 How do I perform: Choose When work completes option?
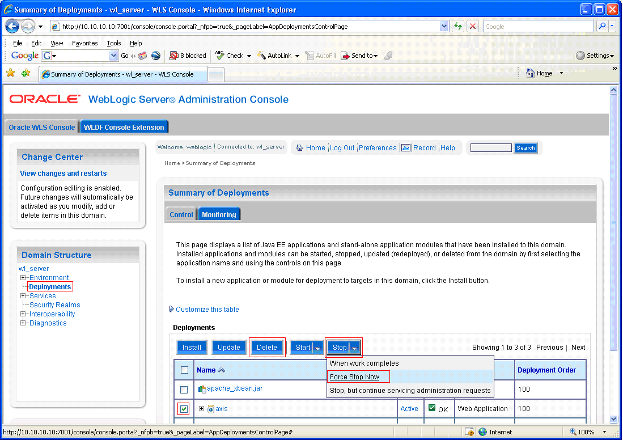pos(364,363)
